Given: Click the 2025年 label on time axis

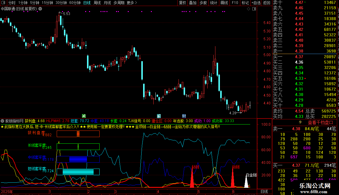Looking at the screenshot, I should click(7, 191).
